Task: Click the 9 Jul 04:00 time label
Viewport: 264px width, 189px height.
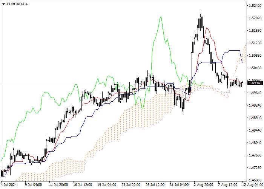Action: [x=34, y=184]
